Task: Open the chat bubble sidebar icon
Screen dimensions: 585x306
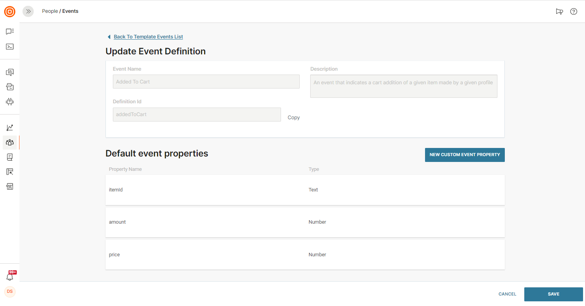Action: point(10,31)
